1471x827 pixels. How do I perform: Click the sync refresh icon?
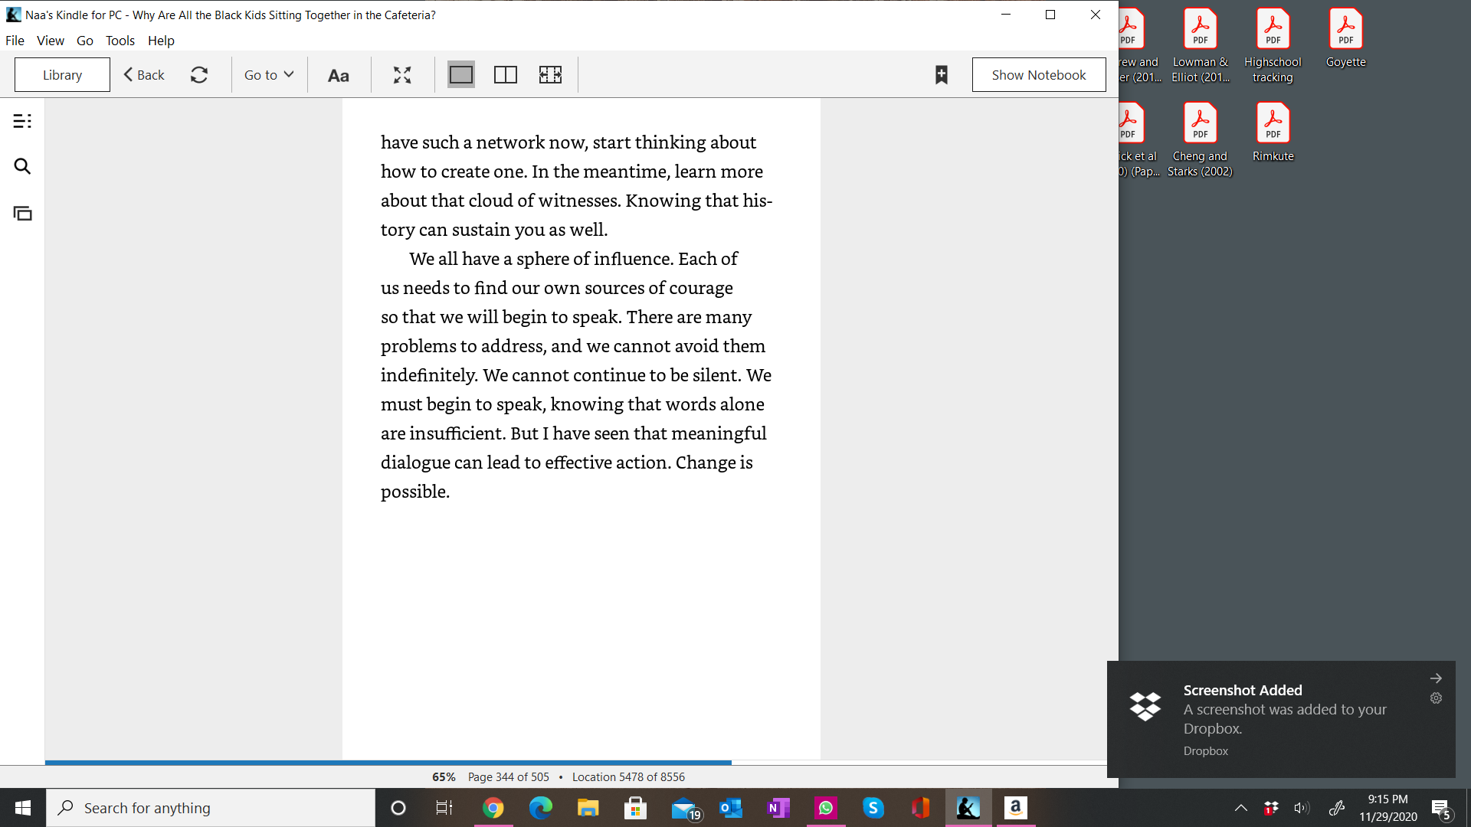tap(199, 74)
